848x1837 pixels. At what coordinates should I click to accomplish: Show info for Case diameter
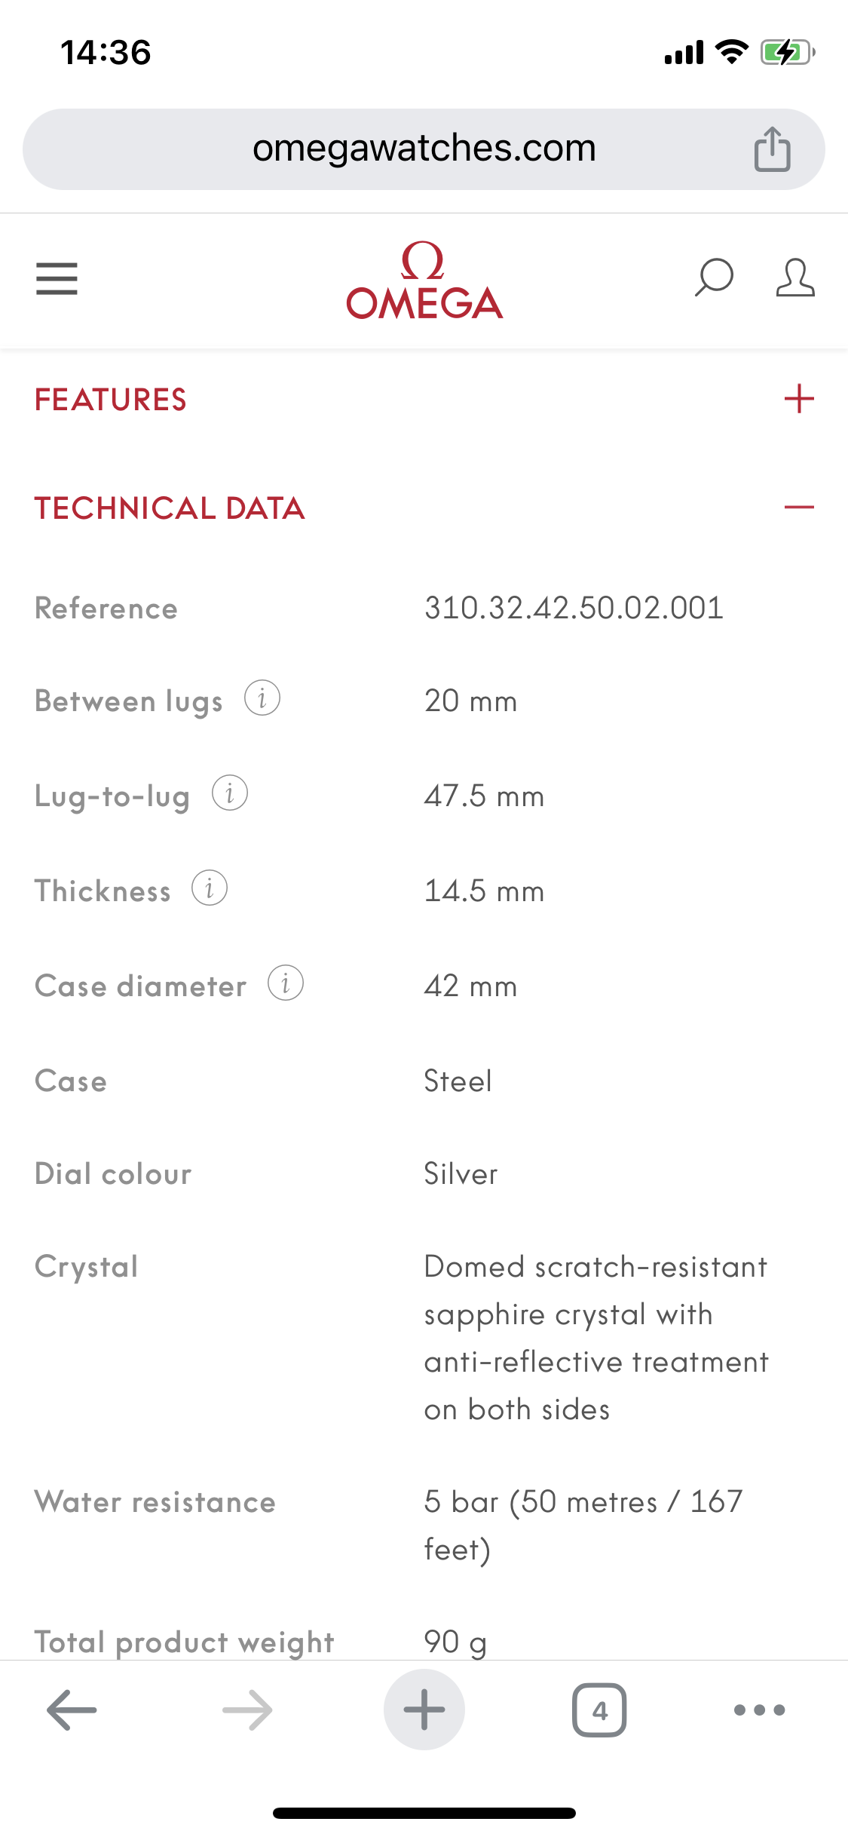tap(286, 983)
